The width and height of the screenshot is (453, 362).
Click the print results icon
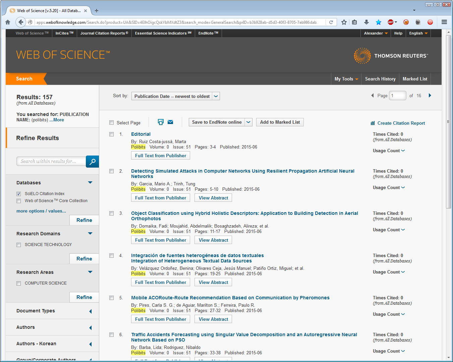pos(161,122)
